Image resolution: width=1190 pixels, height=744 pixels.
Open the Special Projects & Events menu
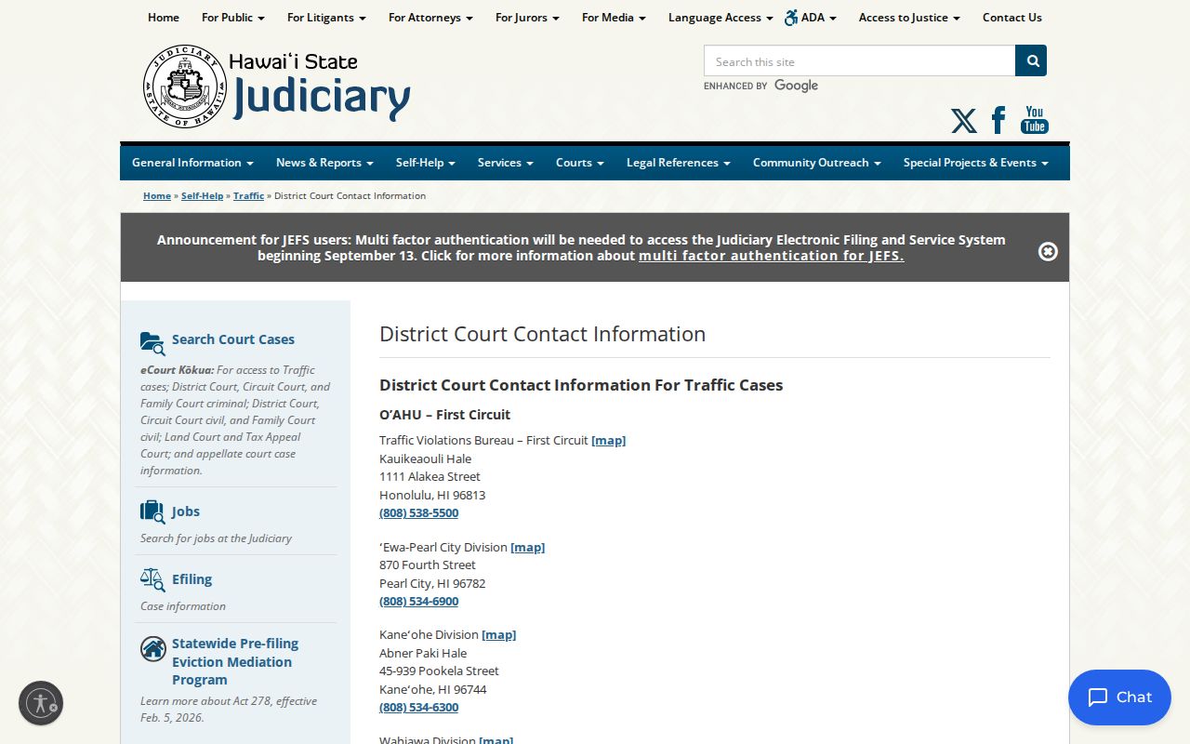coord(976,163)
